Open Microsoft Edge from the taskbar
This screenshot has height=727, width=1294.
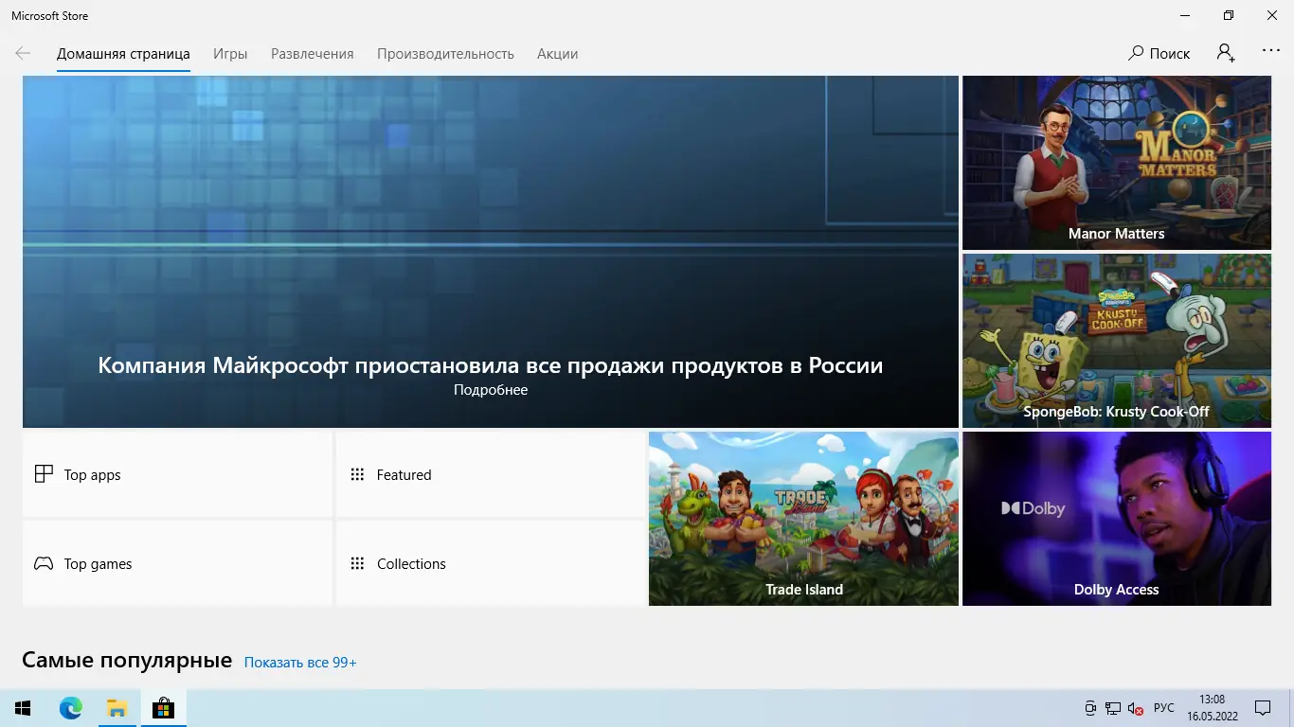coord(70,707)
